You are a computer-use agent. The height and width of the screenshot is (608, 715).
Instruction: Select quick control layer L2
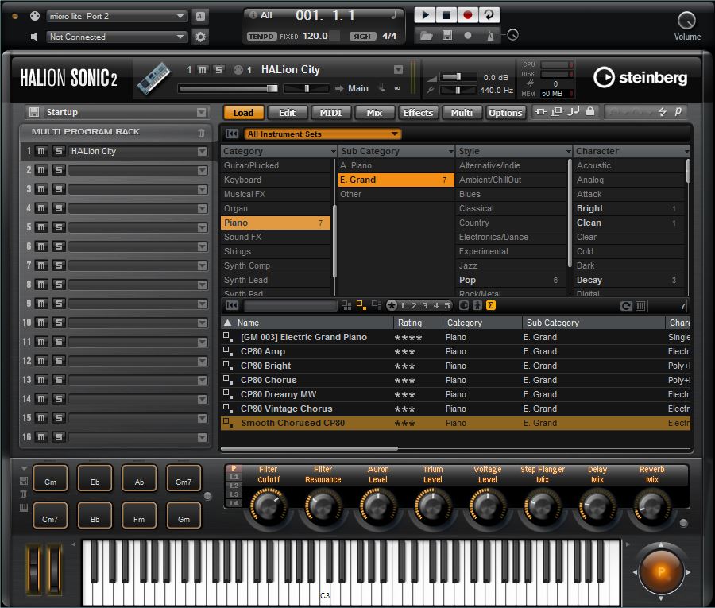234,486
